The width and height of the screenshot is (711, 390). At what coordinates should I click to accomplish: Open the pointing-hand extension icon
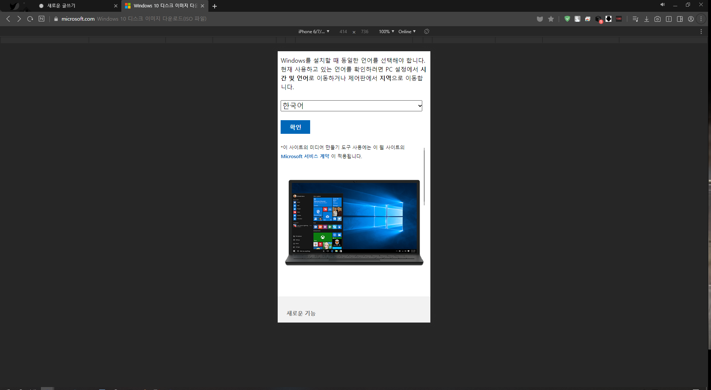(578, 19)
